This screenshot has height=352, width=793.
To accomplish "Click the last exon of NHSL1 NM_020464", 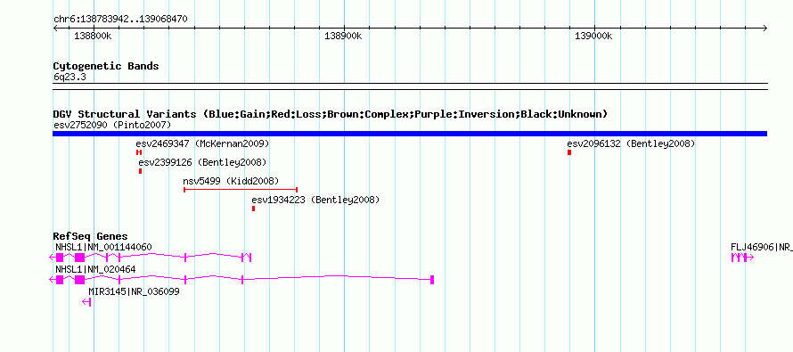I will [x=432, y=280].
